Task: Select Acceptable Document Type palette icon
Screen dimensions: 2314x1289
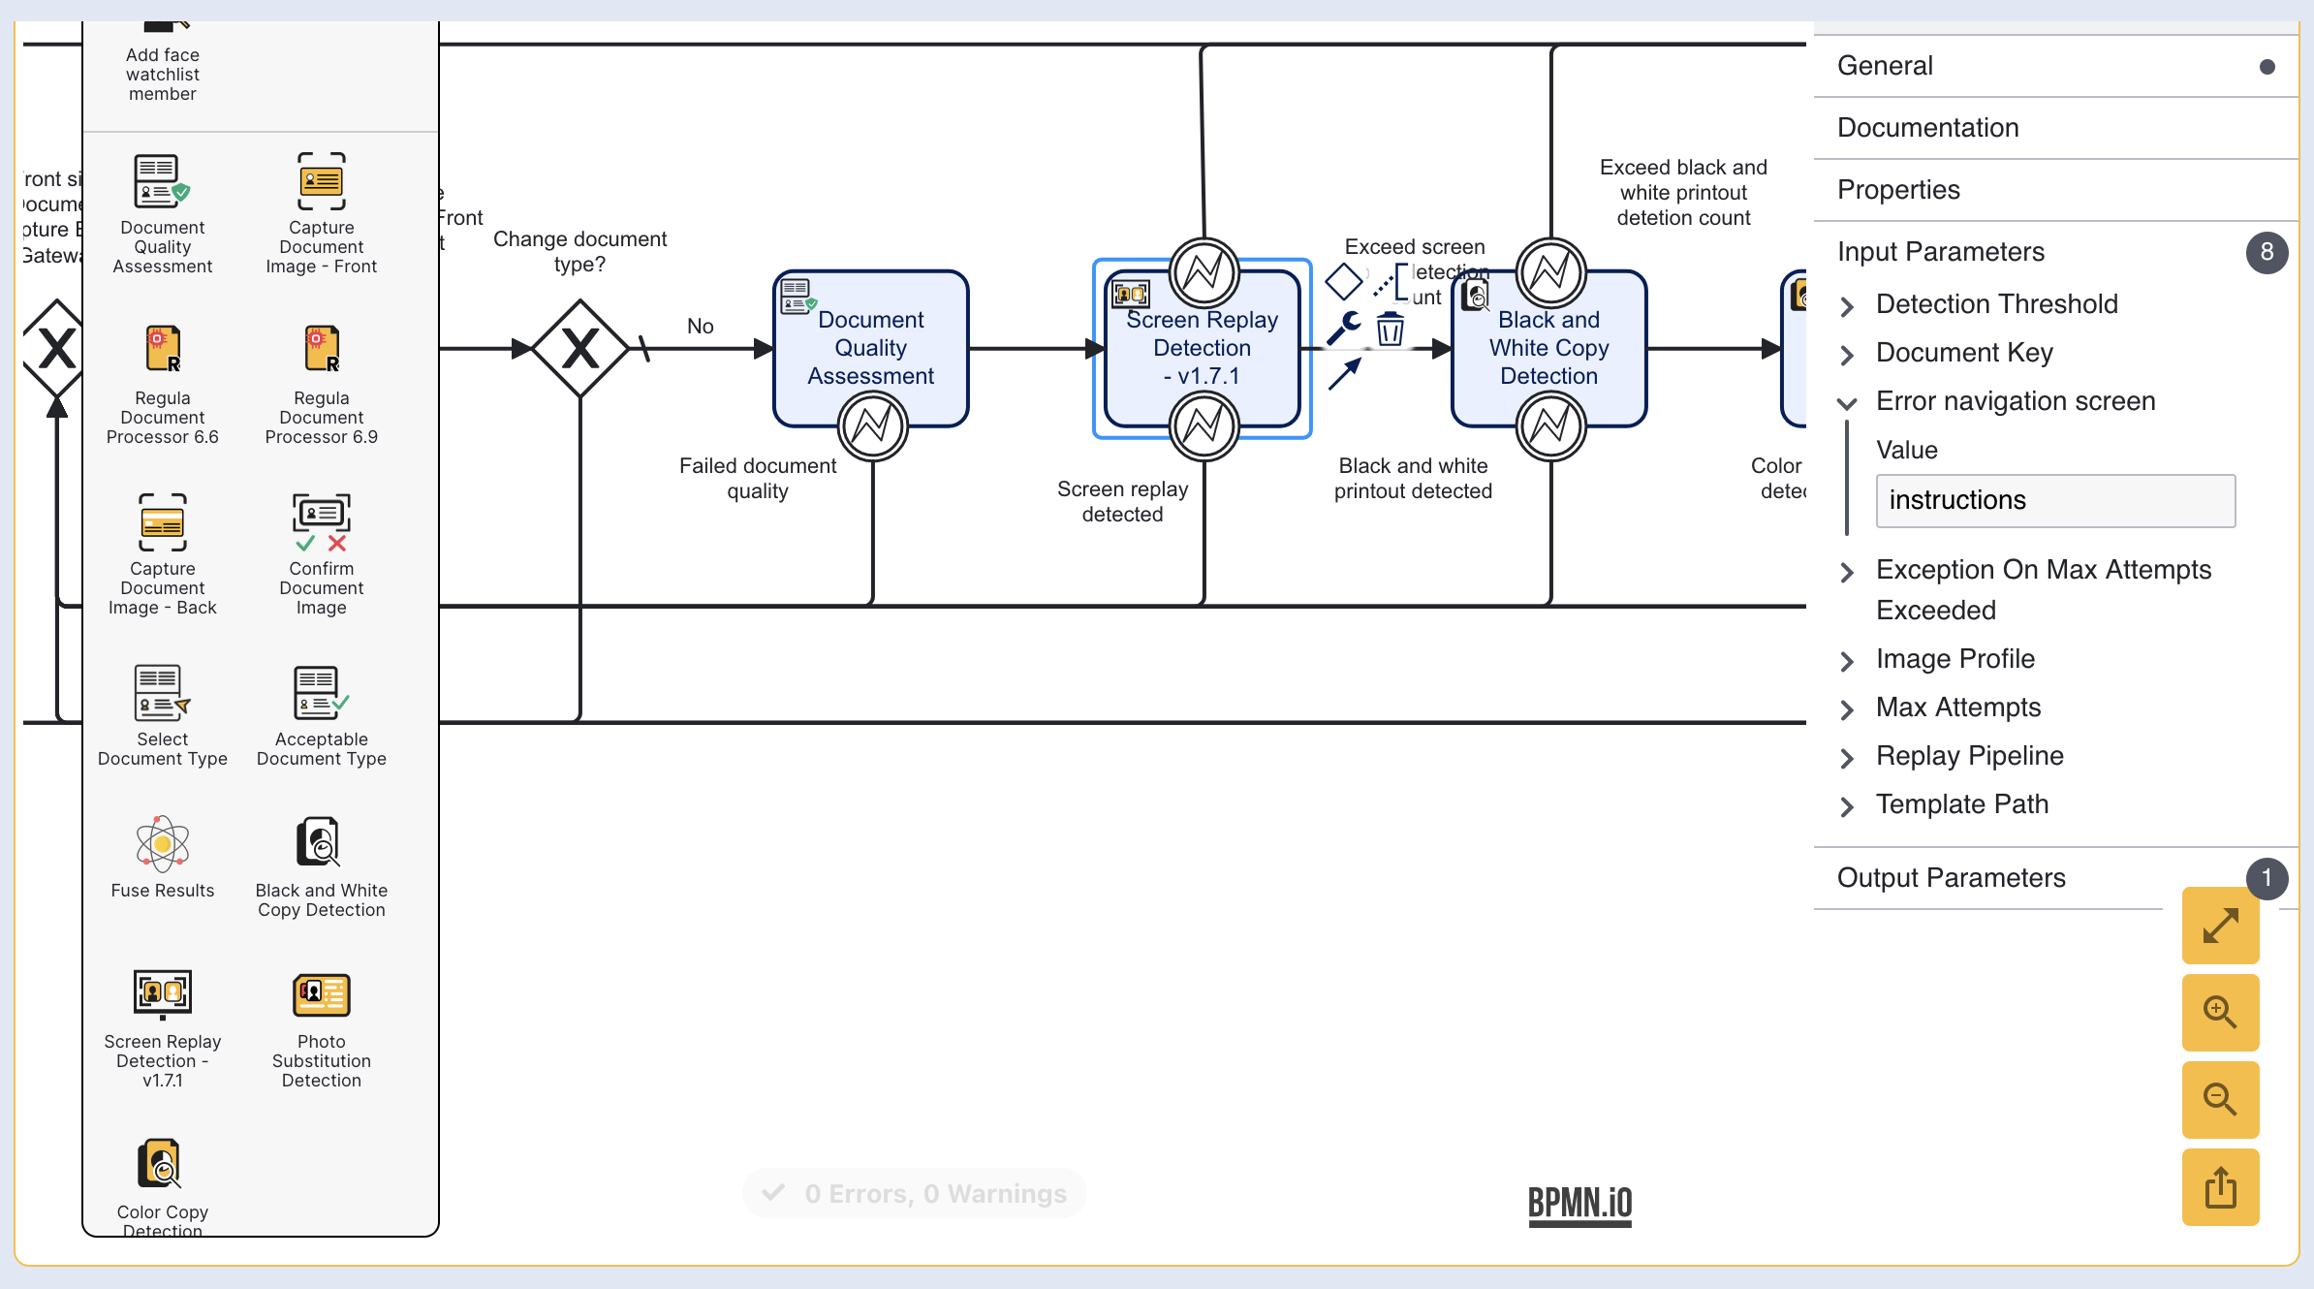Action: pos(321,693)
